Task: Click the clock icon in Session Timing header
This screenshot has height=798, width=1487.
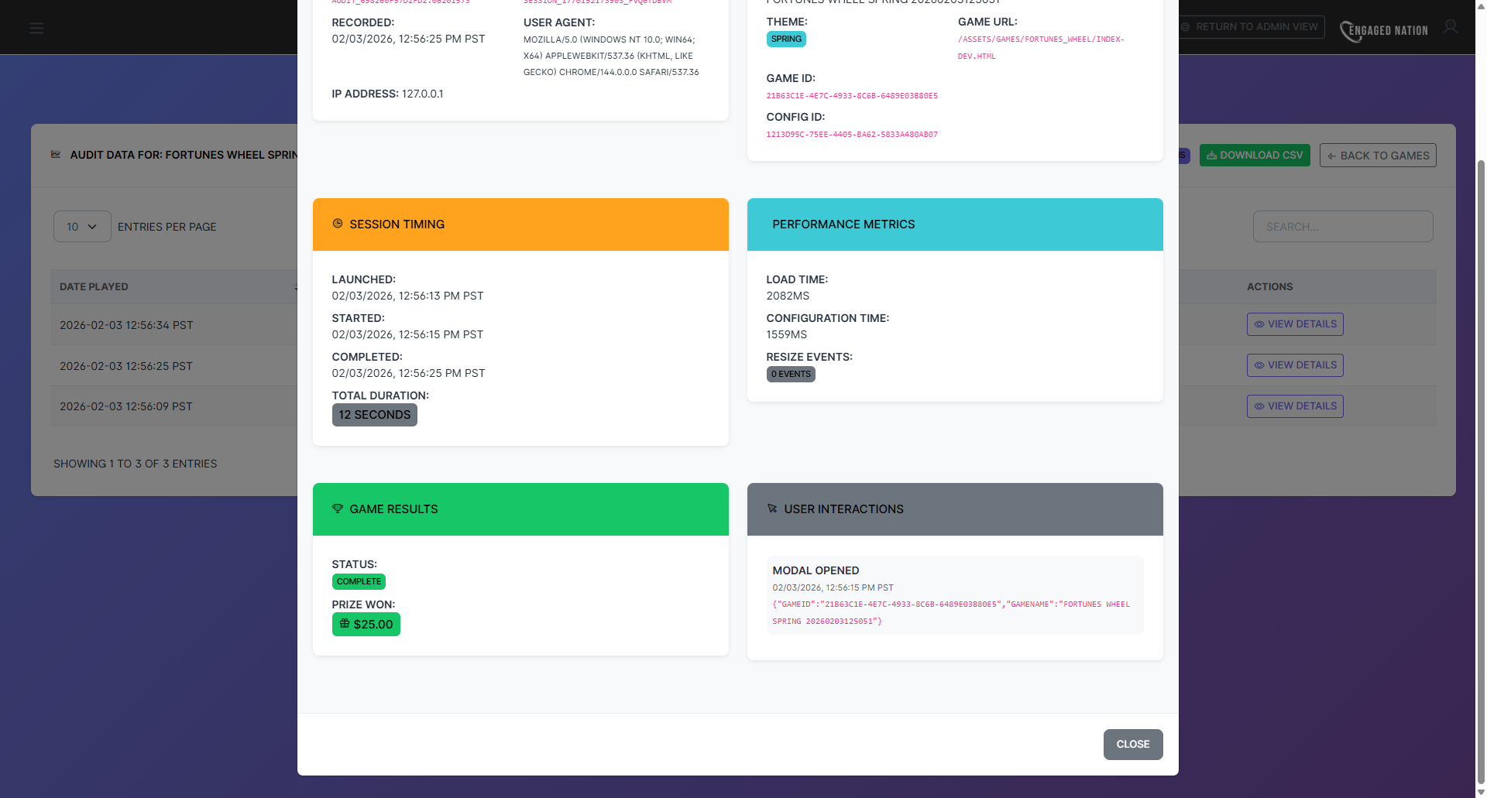Action: 337,224
